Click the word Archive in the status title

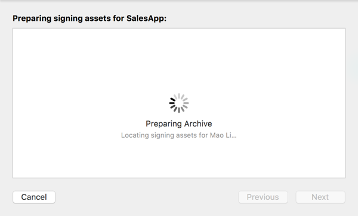click(198, 124)
